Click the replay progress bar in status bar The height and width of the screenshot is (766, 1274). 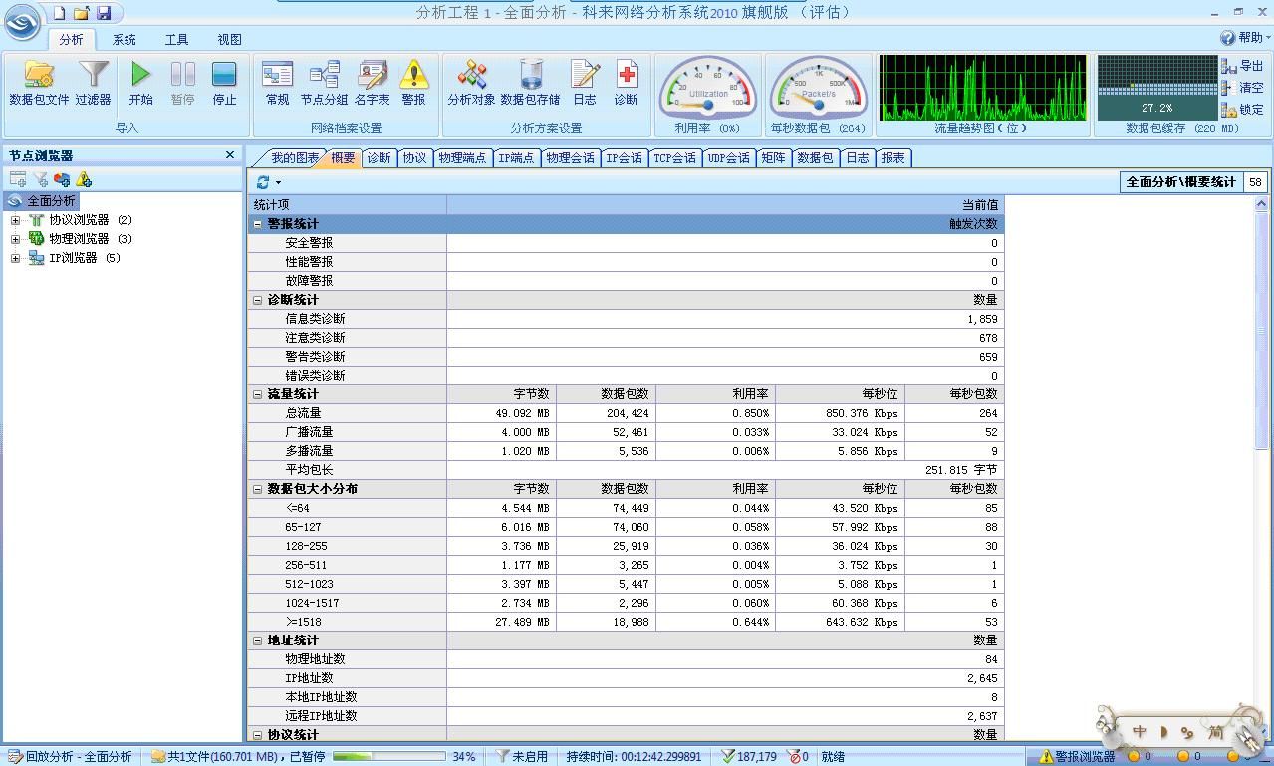click(388, 757)
